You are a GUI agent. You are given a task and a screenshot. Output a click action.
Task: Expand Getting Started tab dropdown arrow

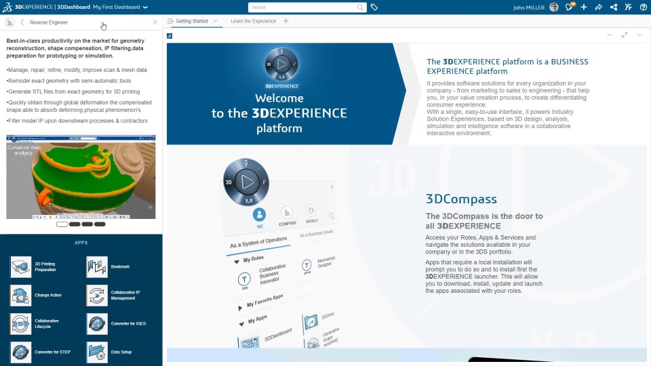pos(216,21)
